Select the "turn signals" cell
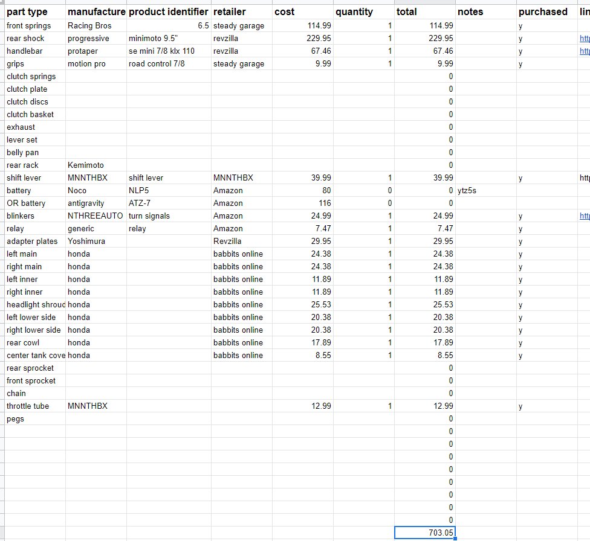590x541 pixels. pyautogui.click(x=169, y=216)
